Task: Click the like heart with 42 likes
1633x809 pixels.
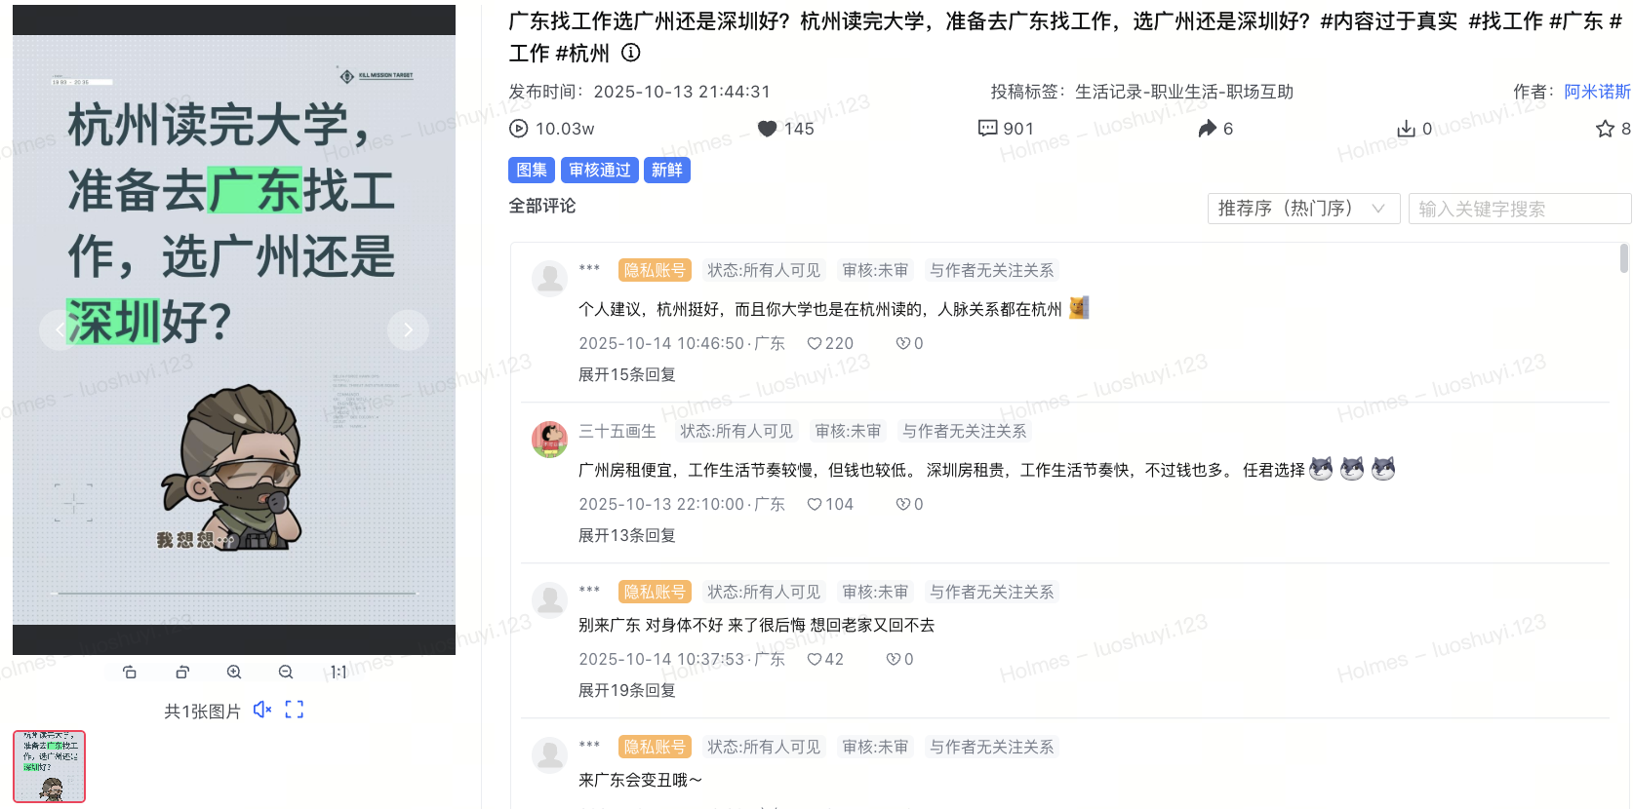Action: [x=815, y=659]
